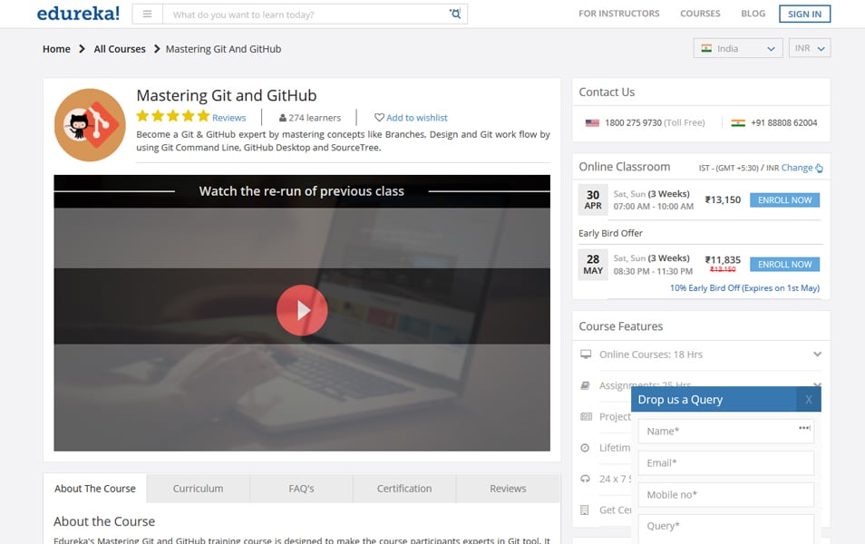Click the US flag toll-free number icon
Image resolution: width=865 pixels, height=544 pixels.
[x=592, y=123]
